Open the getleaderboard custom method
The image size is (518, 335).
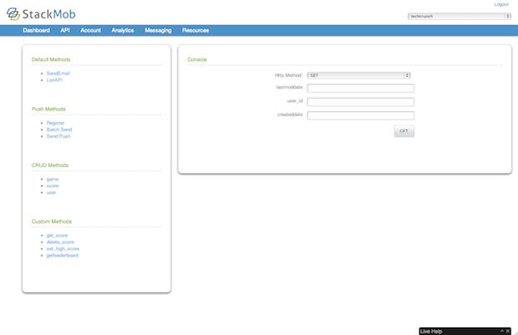[63, 255]
